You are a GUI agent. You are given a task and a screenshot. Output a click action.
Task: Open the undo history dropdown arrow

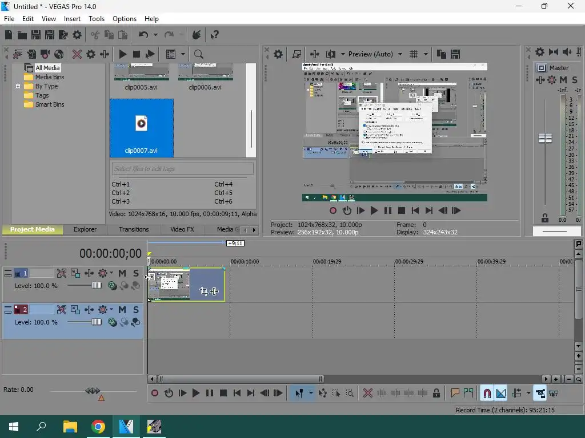(155, 35)
